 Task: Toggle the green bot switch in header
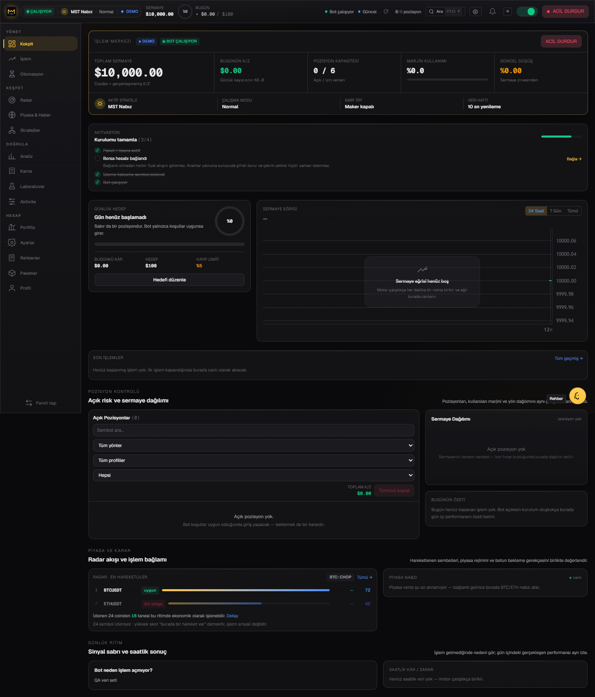pyautogui.click(x=527, y=12)
